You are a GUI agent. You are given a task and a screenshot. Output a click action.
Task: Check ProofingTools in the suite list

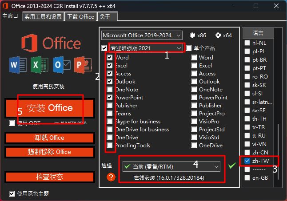tap(110, 146)
